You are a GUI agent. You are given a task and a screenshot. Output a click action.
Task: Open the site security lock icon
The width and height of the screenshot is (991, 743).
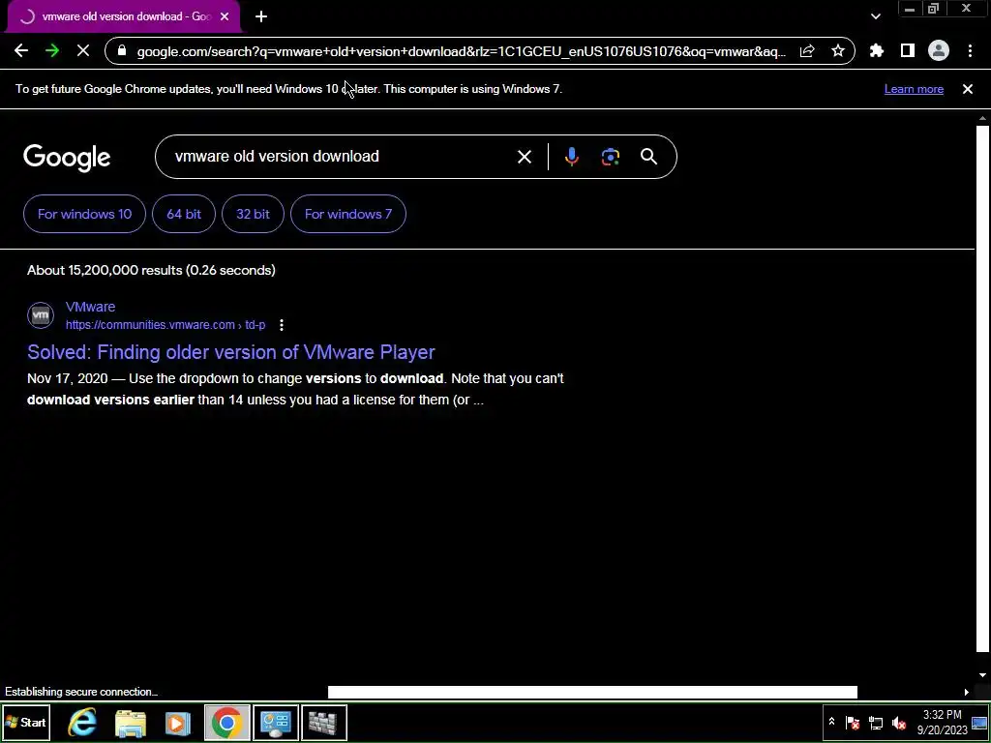123,51
